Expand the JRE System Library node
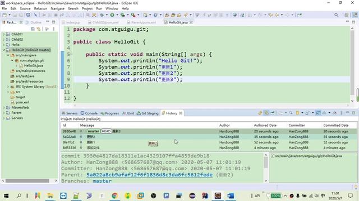This screenshot has width=359, height=201. pyautogui.click(x=8, y=87)
